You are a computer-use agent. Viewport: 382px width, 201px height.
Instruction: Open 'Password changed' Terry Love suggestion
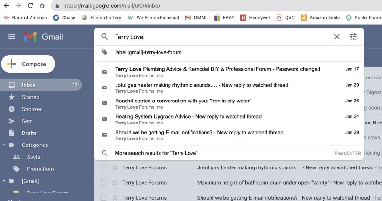click(229, 72)
